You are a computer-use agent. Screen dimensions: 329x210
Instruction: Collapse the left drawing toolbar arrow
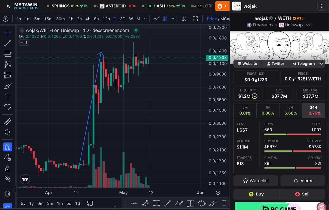point(15,189)
